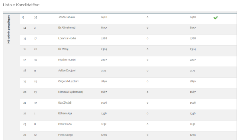238x140 pixels.
Task: Click Mimoza Hajdarmataj's entry
Action: tap(70, 92)
